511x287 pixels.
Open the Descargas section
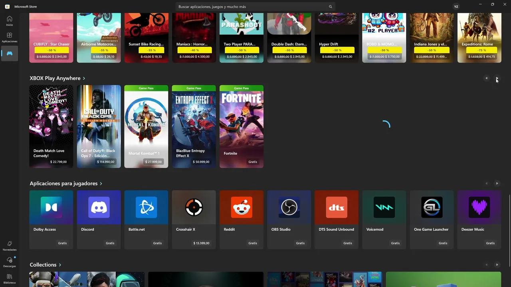pos(10,262)
